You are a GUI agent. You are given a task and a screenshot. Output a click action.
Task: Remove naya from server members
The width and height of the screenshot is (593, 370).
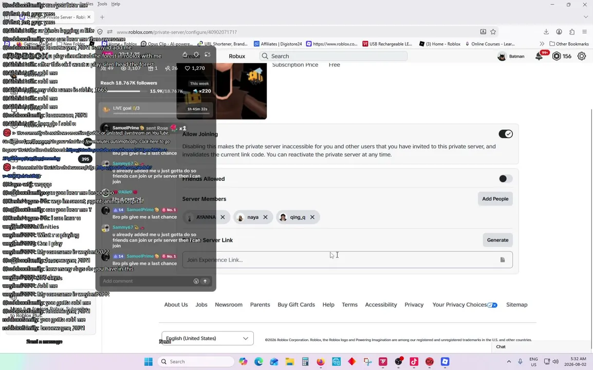(266, 217)
